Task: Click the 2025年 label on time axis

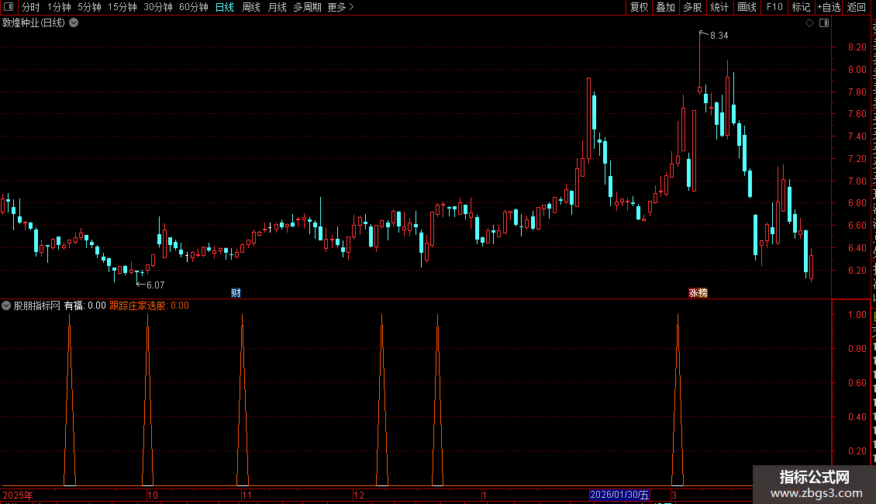Action: (18, 495)
